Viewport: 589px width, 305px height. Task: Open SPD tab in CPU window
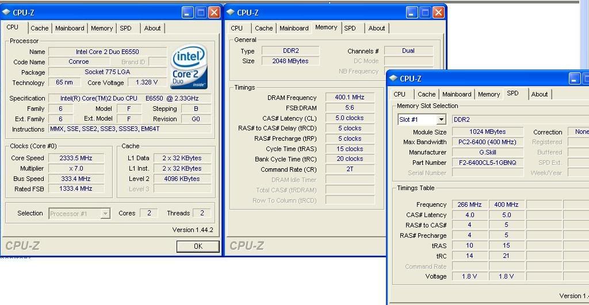(126, 28)
